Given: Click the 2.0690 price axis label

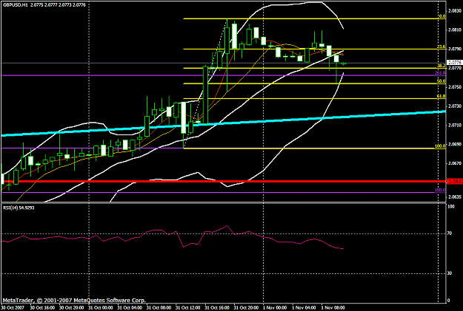Looking at the screenshot, I should point(454,144).
